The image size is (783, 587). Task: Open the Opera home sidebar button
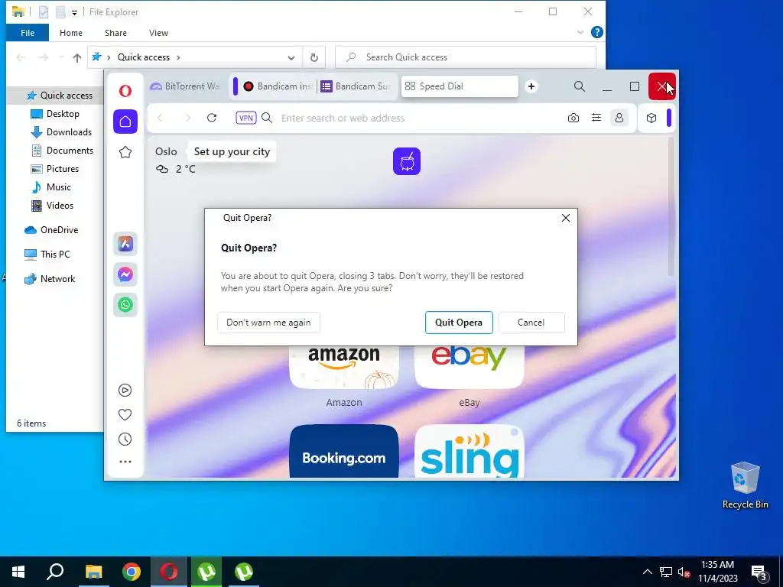[125, 122]
